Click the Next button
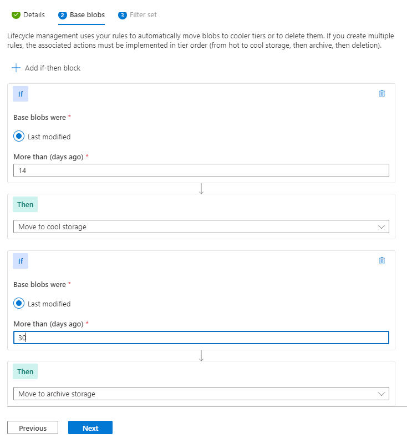Image resolution: width=407 pixels, height=438 pixels. (90, 427)
